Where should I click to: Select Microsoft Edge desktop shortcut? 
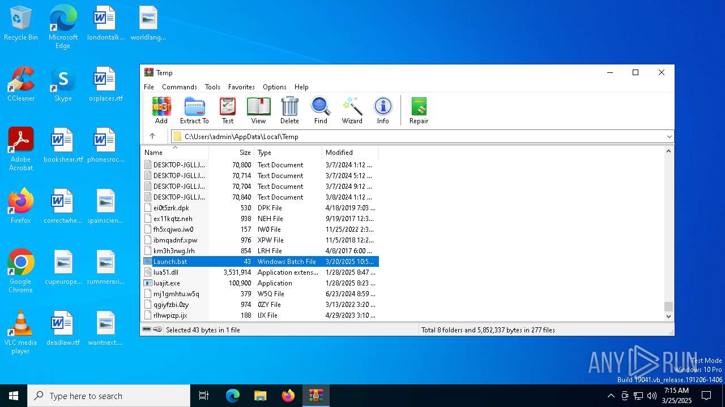[63, 27]
